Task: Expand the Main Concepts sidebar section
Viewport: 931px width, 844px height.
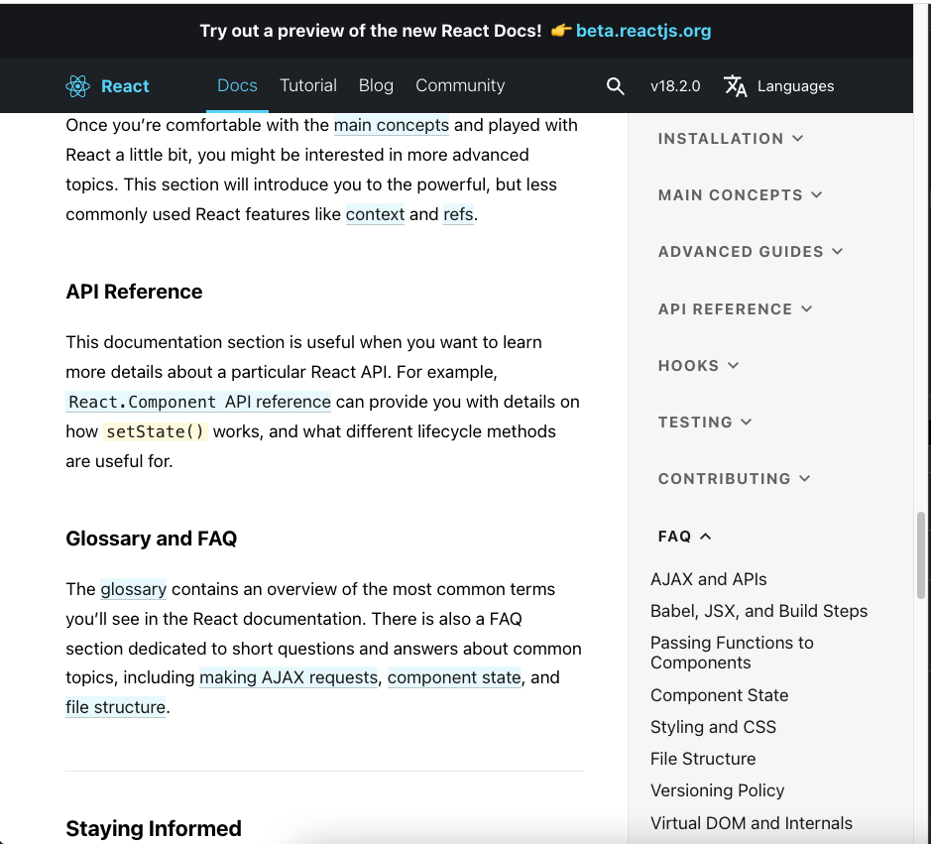Action: pos(740,195)
